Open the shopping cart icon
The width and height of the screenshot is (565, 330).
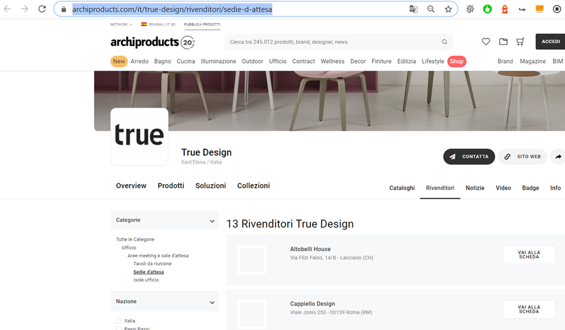[x=520, y=42]
